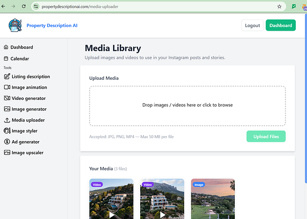The width and height of the screenshot is (307, 219).
Task: Click the Image badge on third thumbnail
Action: tap(199, 185)
